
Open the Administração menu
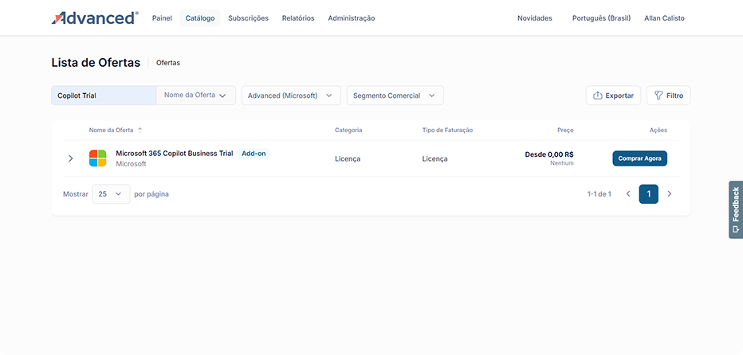point(351,18)
